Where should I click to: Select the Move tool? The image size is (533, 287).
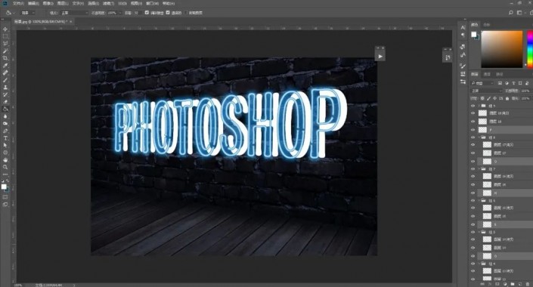tap(5, 29)
